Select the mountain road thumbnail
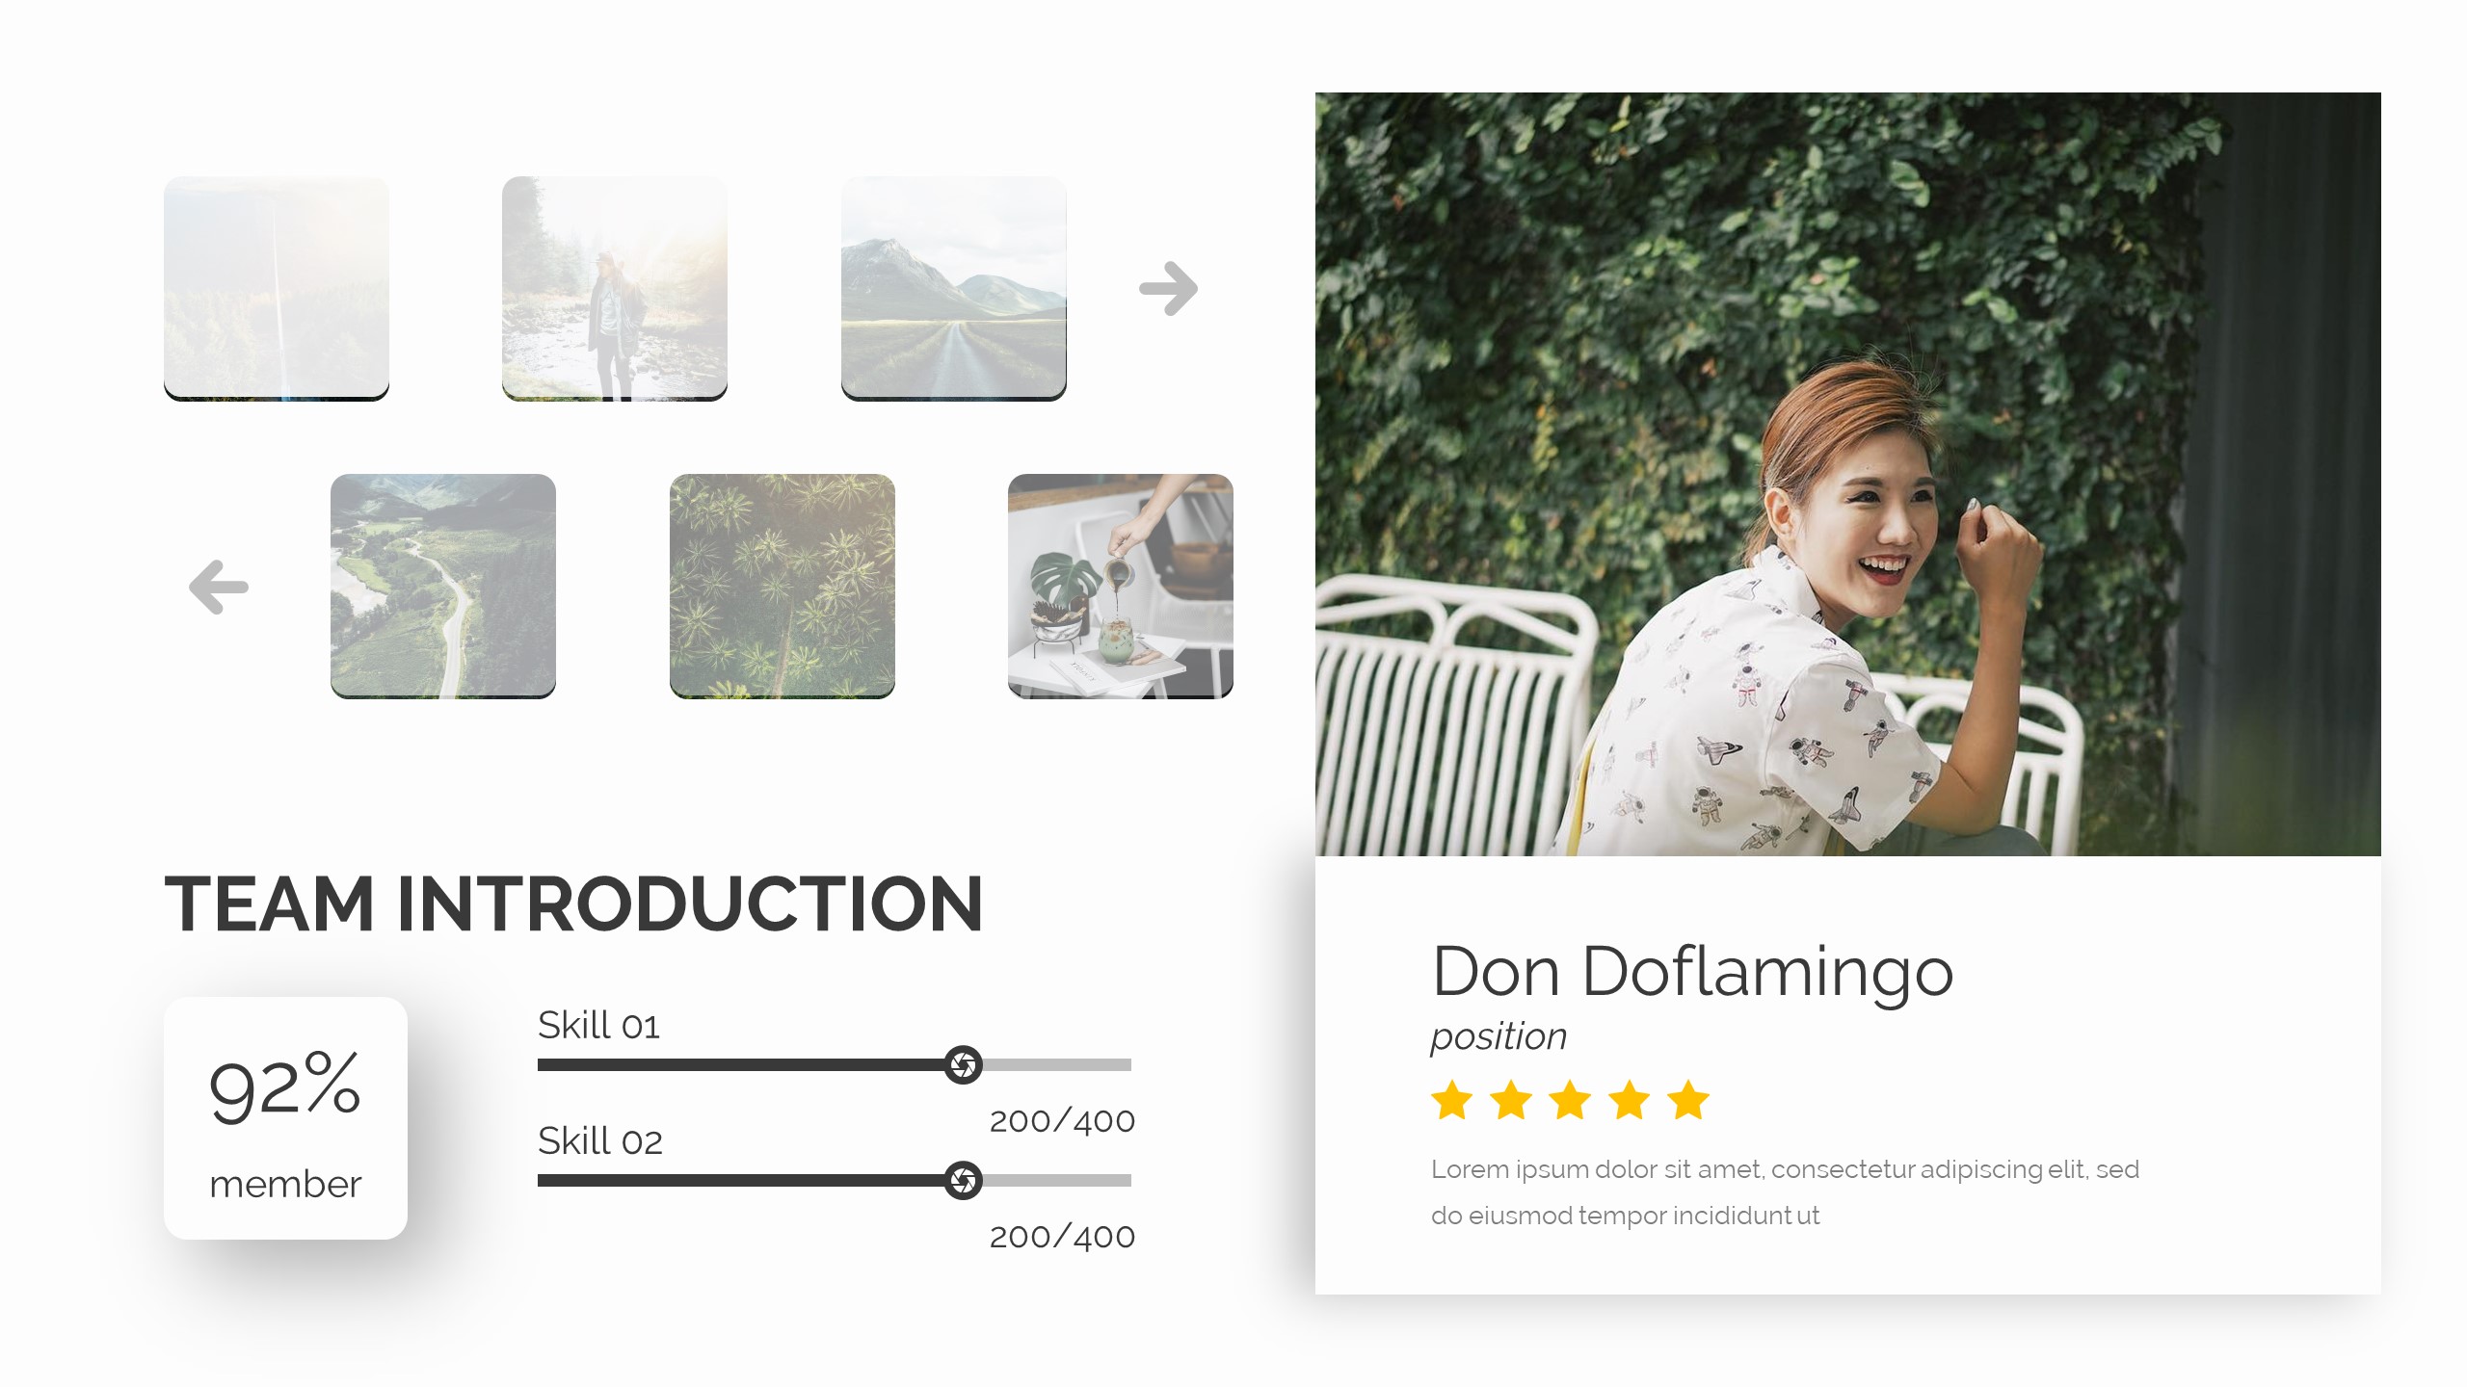 tap(953, 288)
